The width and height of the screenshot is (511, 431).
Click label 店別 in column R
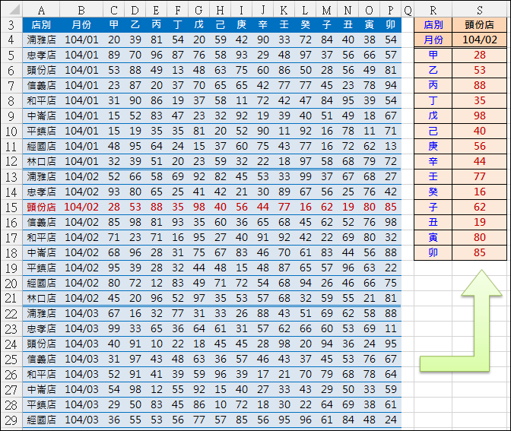click(x=433, y=25)
